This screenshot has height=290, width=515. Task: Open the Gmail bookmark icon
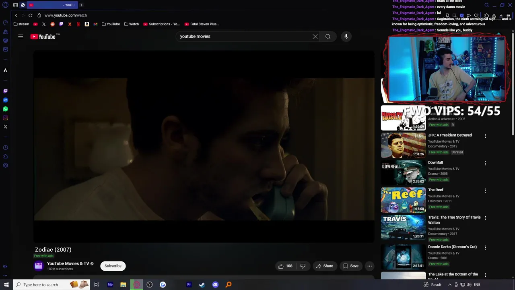(x=95, y=24)
